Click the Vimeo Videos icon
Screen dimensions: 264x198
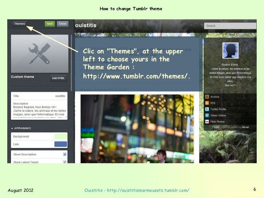point(207,115)
